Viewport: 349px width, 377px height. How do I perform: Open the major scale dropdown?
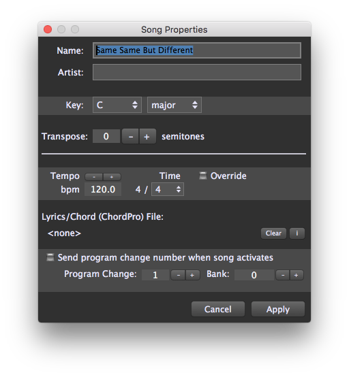click(x=174, y=105)
